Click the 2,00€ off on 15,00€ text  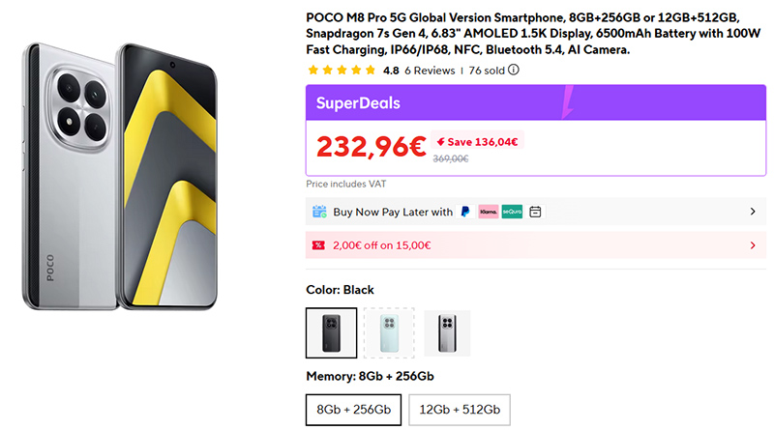pyautogui.click(x=382, y=245)
